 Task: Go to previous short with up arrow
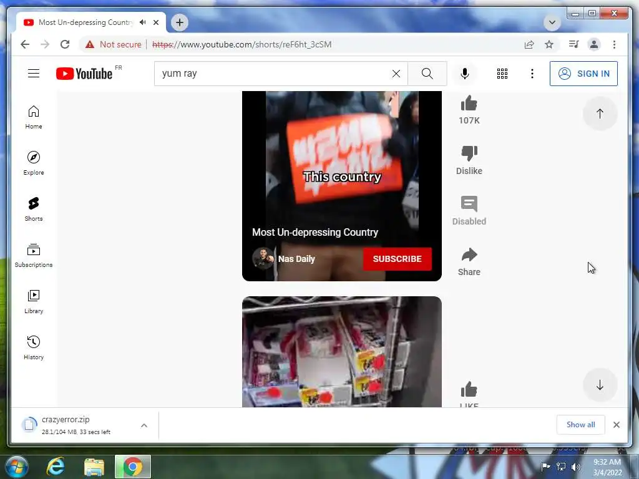click(600, 114)
